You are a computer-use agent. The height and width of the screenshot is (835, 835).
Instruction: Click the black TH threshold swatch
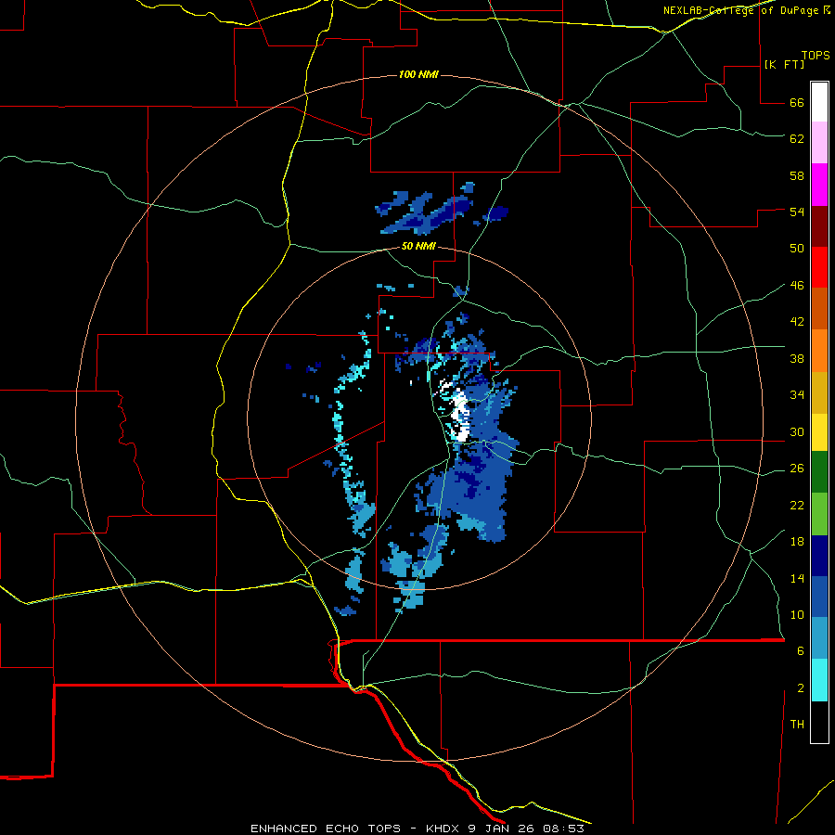[819, 722]
